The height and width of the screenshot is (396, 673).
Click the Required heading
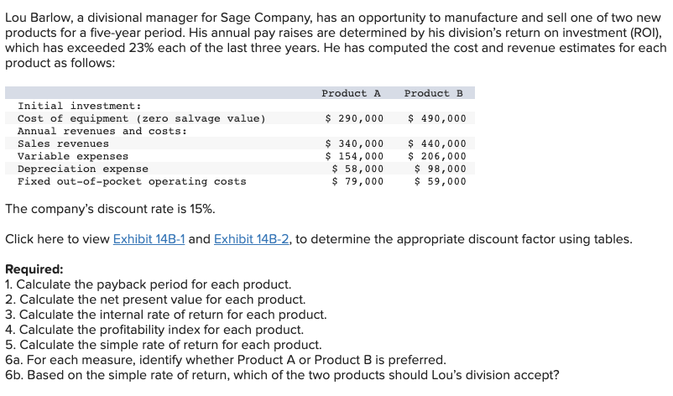coord(34,269)
